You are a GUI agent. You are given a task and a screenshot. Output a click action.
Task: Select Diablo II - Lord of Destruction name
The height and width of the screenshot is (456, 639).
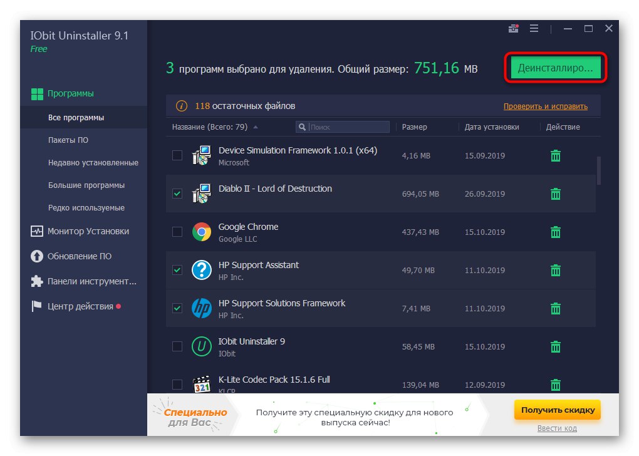click(x=275, y=189)
